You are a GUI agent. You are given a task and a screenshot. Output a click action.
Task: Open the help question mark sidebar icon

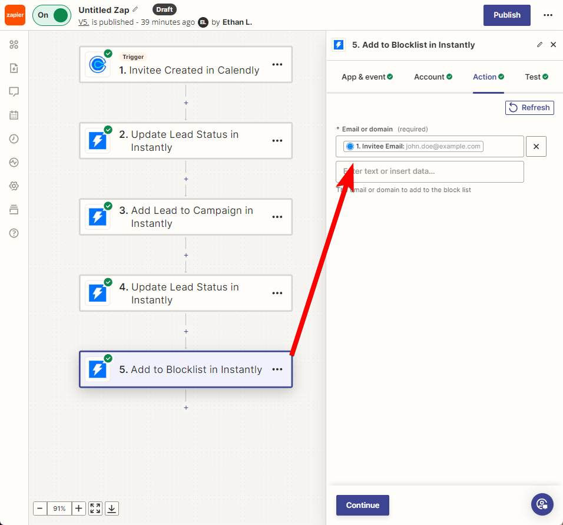14,233
